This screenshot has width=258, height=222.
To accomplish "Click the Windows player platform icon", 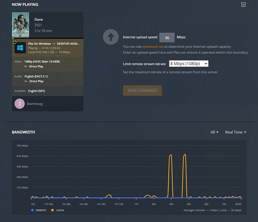I will [20, 48].
